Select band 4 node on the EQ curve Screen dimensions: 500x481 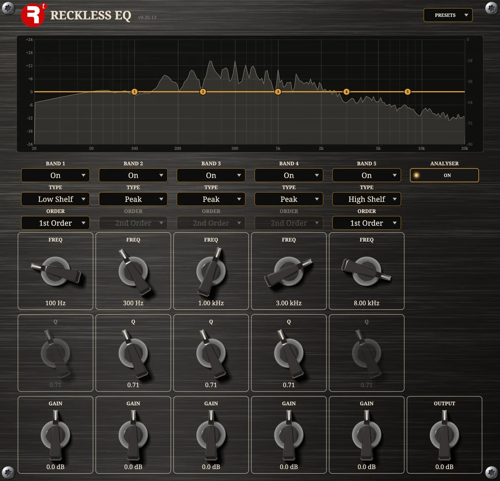pos(346,92)
